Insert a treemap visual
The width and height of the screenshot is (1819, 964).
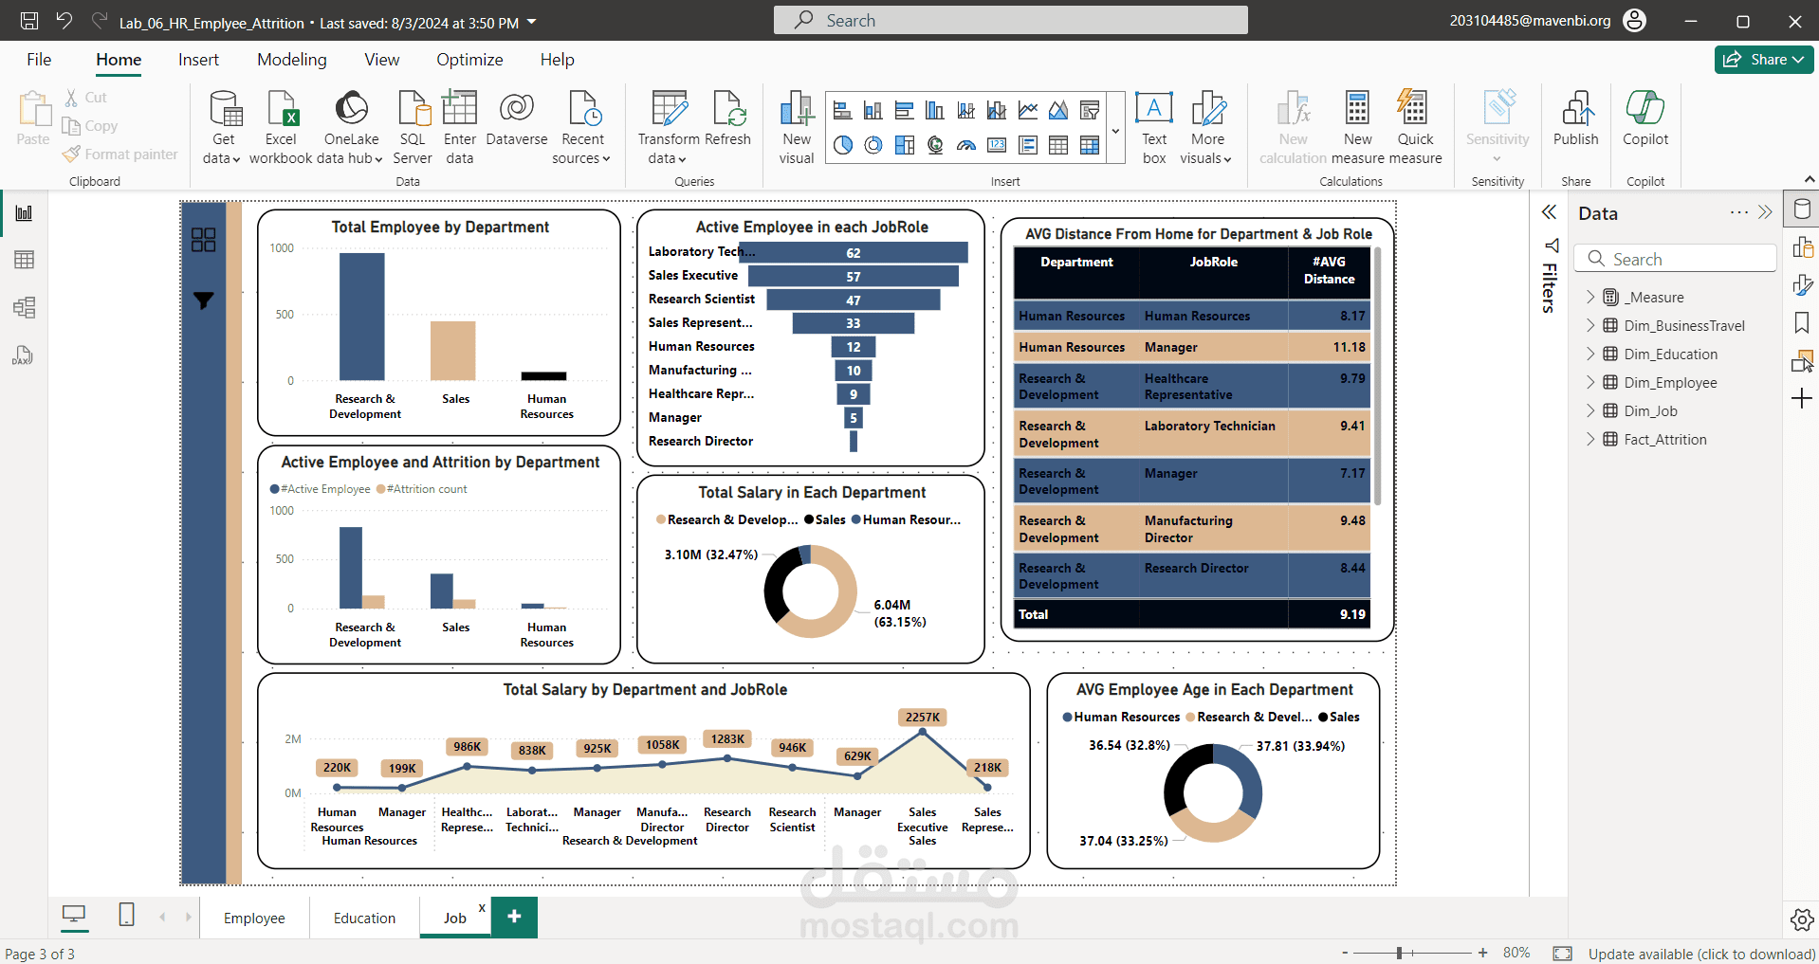coord(905,145)
